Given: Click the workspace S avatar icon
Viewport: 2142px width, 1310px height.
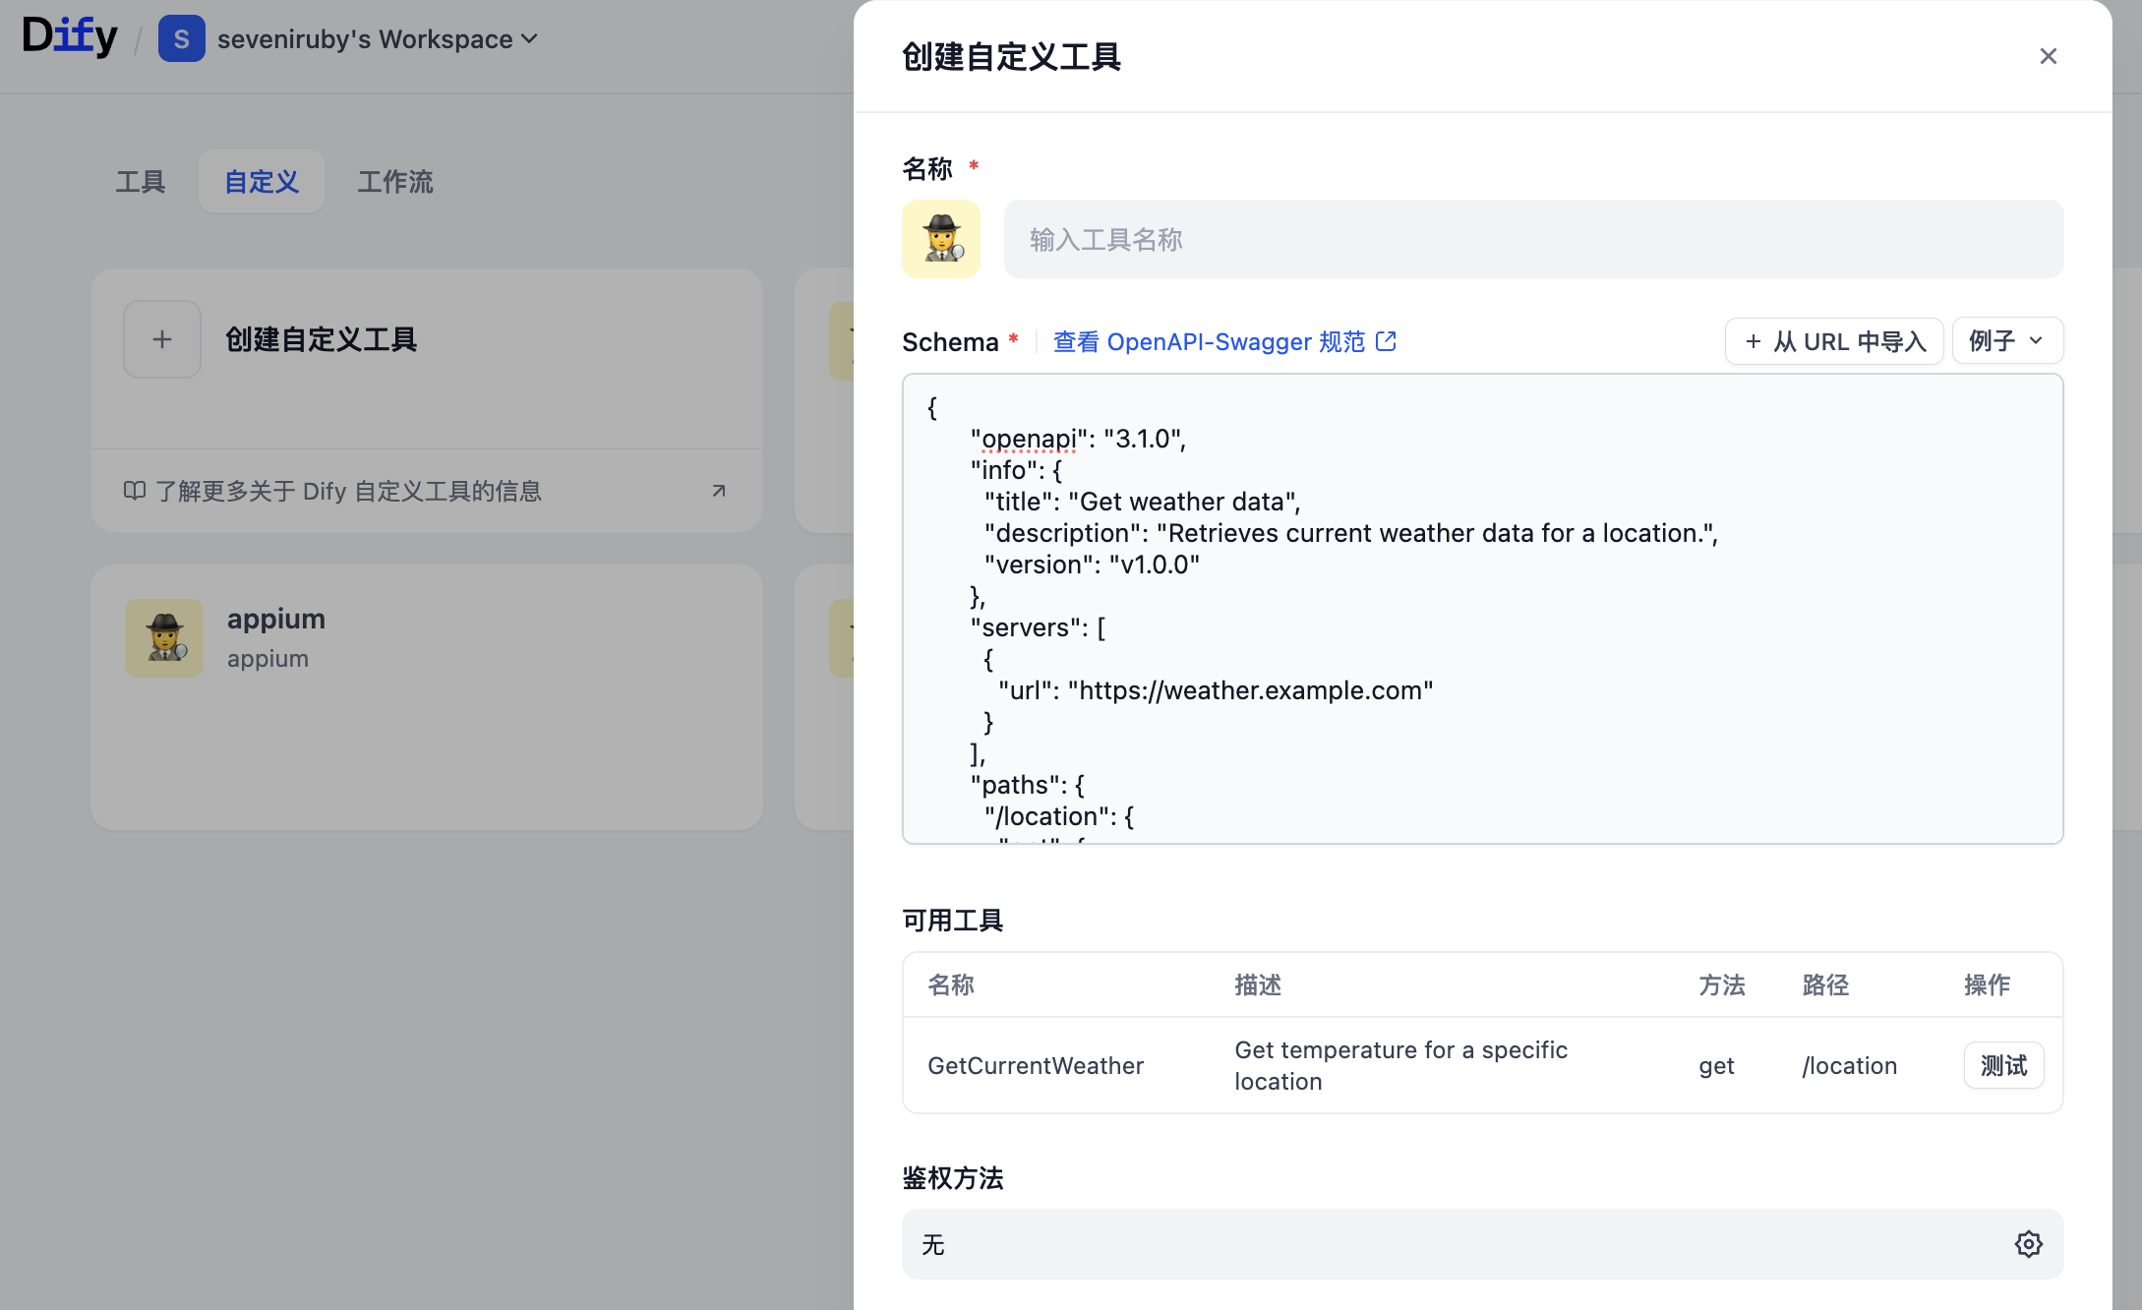Looking at the screenshot, I should pos(181,39).
